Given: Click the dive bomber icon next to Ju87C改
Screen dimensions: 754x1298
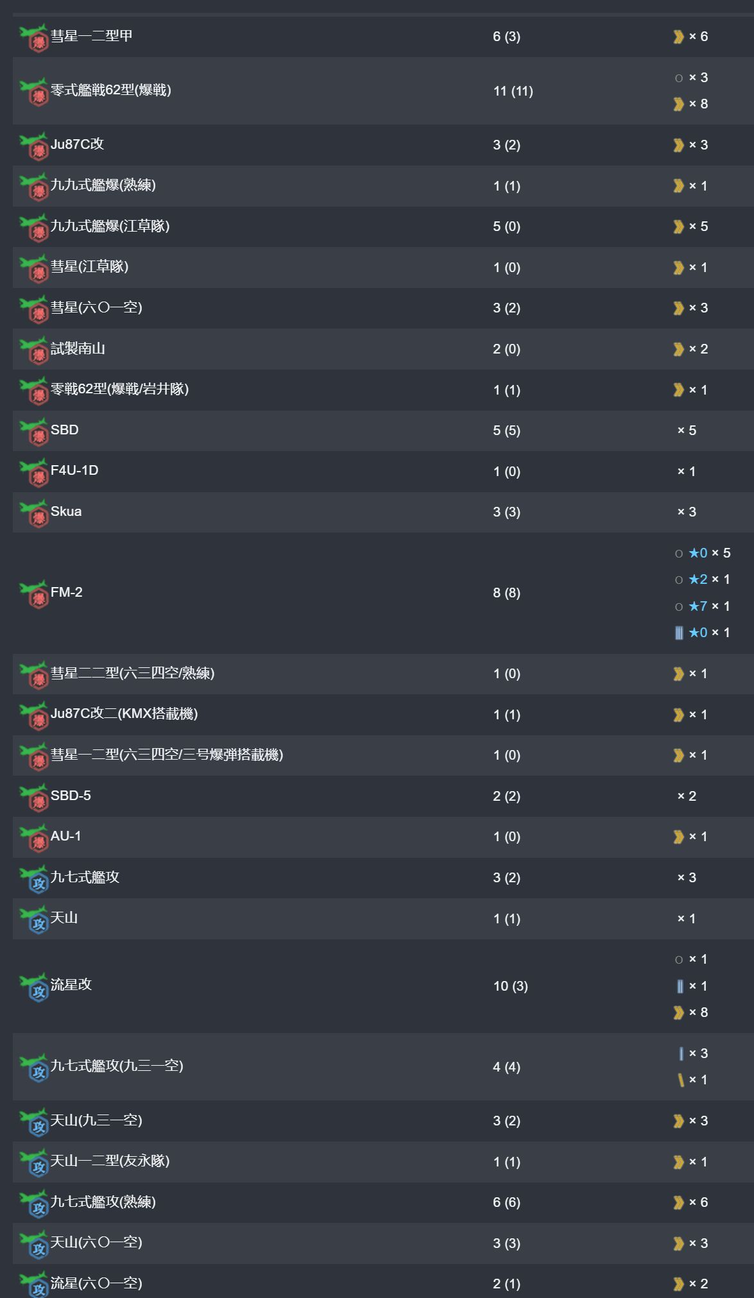Looking at the screenshot, I should point(34,146).
